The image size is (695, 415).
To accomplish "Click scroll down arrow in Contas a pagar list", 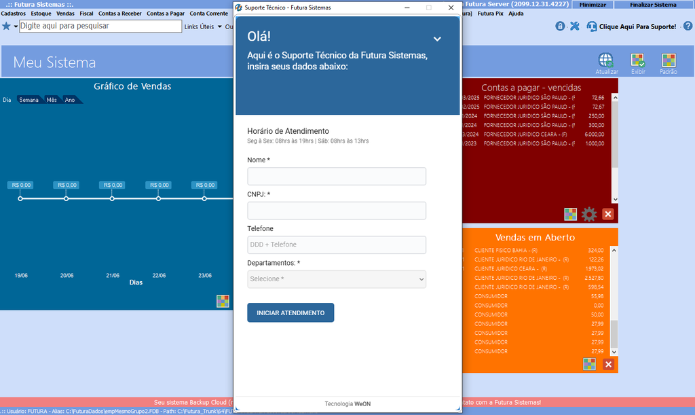I will pos(615,199).
